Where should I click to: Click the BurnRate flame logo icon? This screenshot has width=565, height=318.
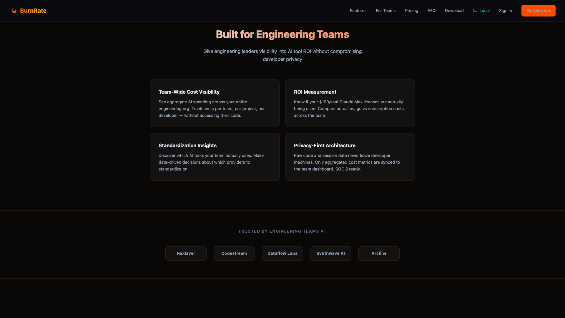pos(14,11)
